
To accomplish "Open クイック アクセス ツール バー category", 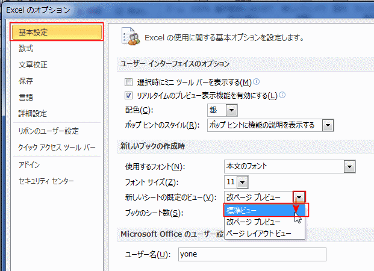I will pyautogui.click(x=57, y=147).
